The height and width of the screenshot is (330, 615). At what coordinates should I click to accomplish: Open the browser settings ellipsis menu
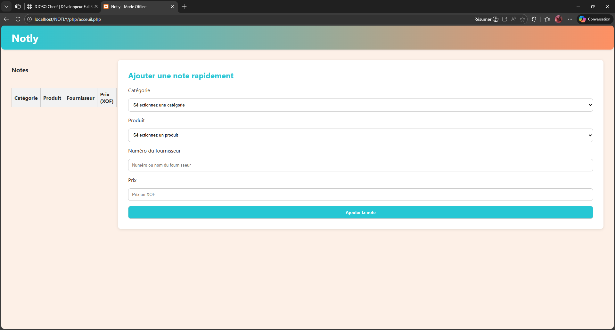(570, 19)
